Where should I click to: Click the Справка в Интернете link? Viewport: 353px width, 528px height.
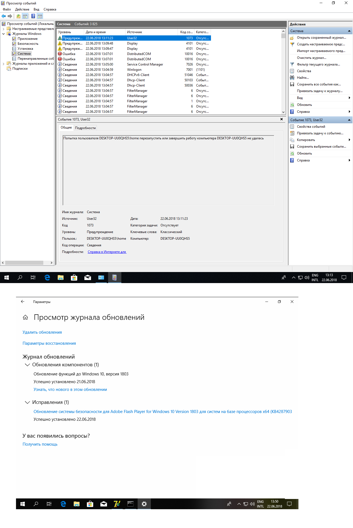click(x=107, y=252)
